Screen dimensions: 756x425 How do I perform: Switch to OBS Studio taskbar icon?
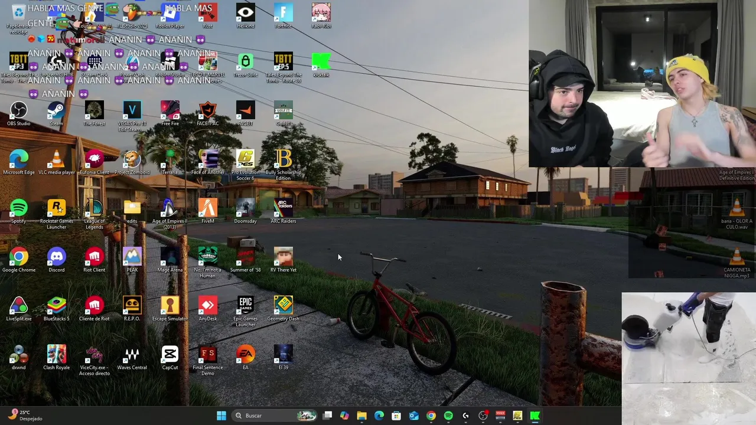(483, 416)
